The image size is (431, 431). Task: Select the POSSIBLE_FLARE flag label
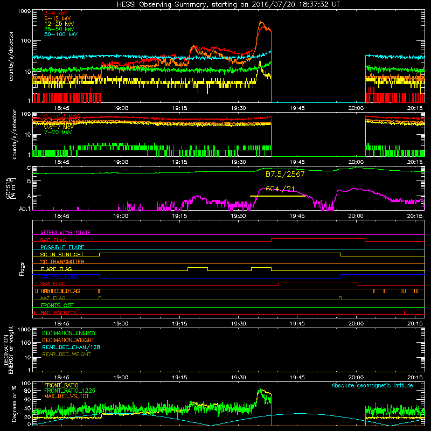pos(62,247)
